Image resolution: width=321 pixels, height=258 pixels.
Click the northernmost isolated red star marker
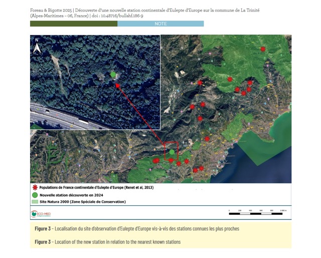click(263, 49)
